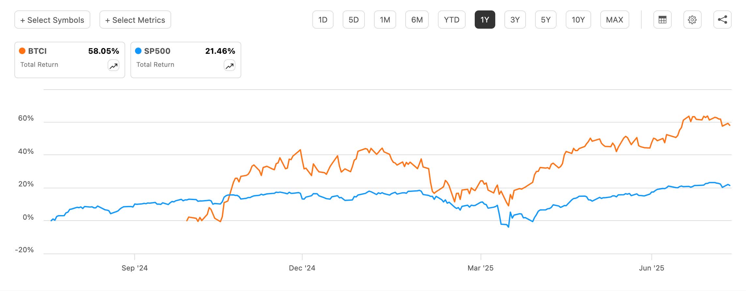
Task: Show the MAX time range
Action: [615, 20]
